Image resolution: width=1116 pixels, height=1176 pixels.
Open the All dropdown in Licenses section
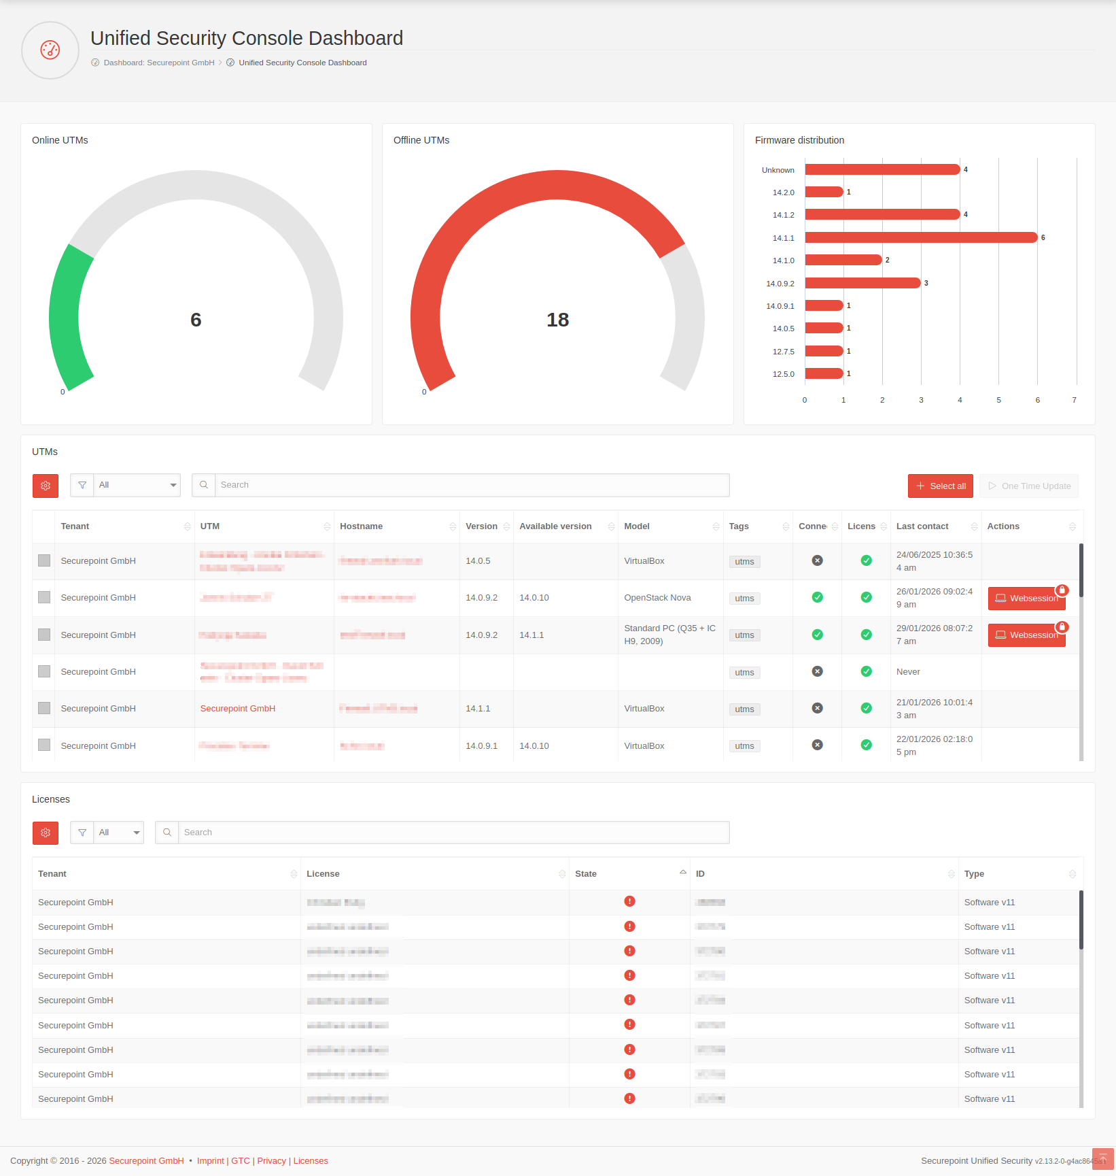coord(119,832)
